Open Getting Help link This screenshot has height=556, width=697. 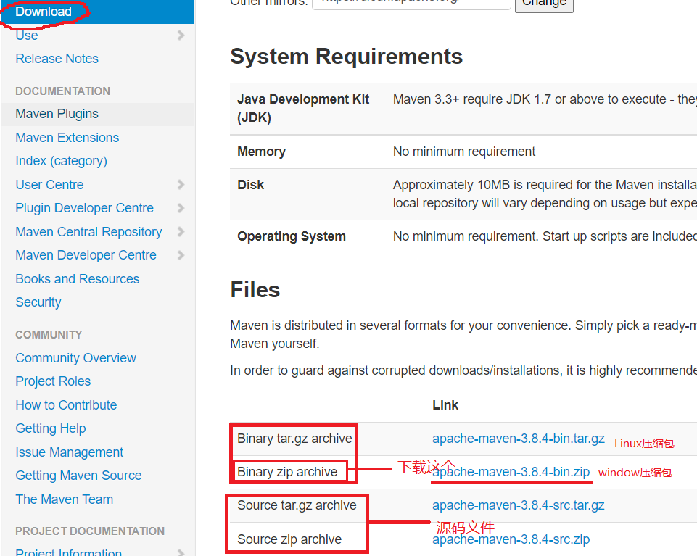(x=51, y=428)
